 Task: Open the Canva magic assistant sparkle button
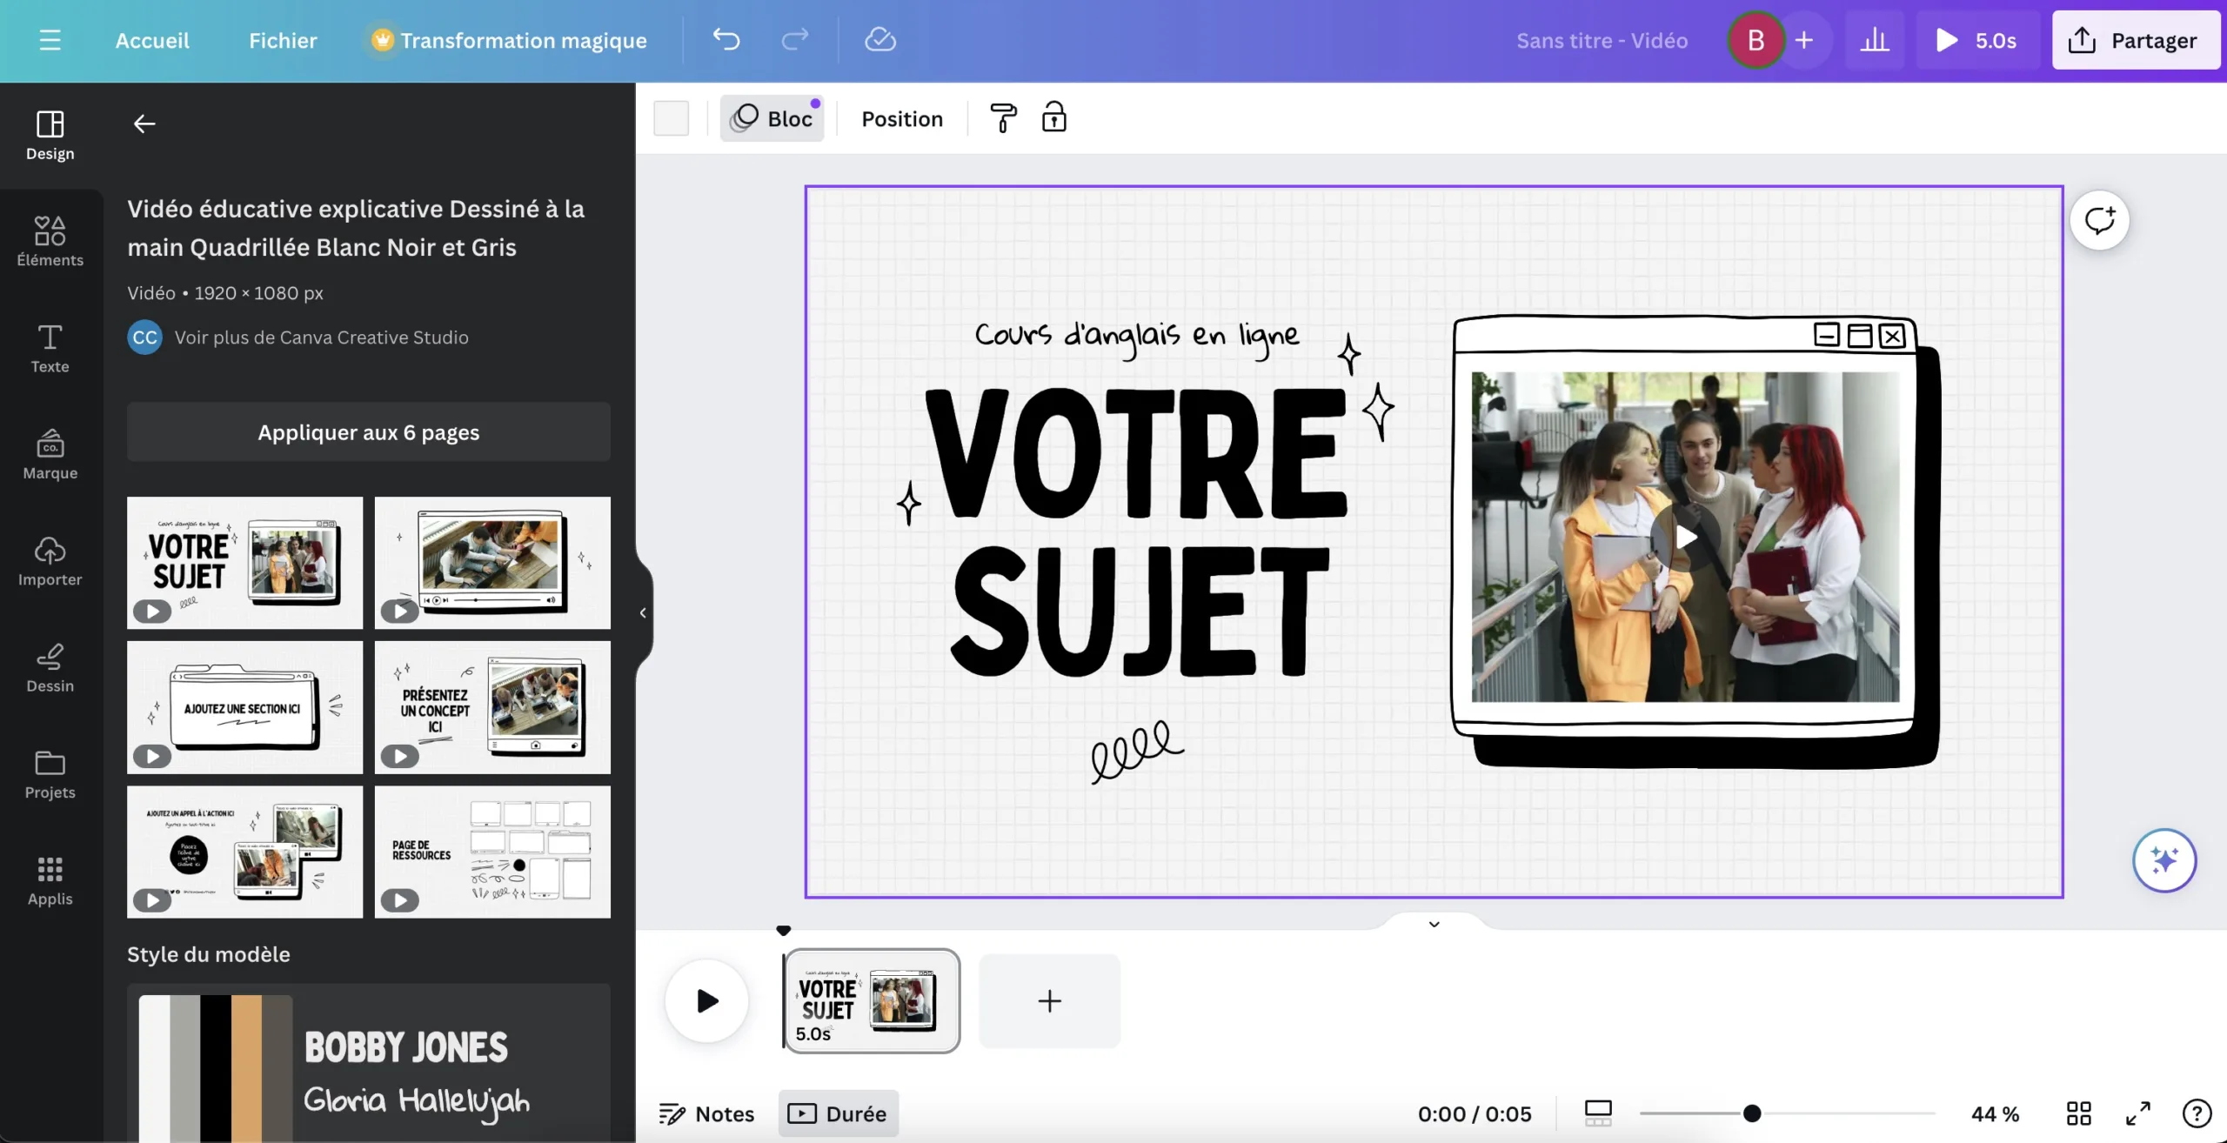pos(2163,860)
